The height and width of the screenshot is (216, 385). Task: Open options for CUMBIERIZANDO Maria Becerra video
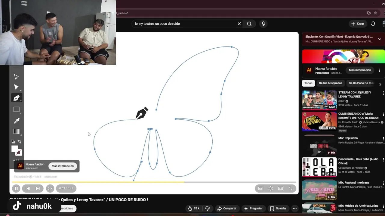[x=383, y=114]
